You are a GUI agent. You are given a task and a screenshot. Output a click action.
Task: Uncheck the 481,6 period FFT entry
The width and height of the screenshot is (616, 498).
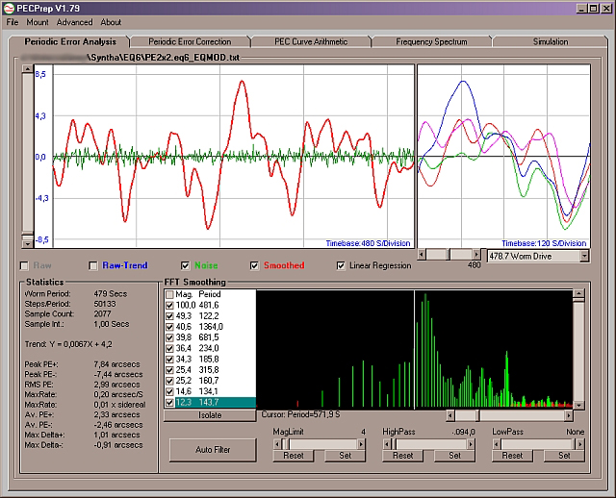click(170, 305)
